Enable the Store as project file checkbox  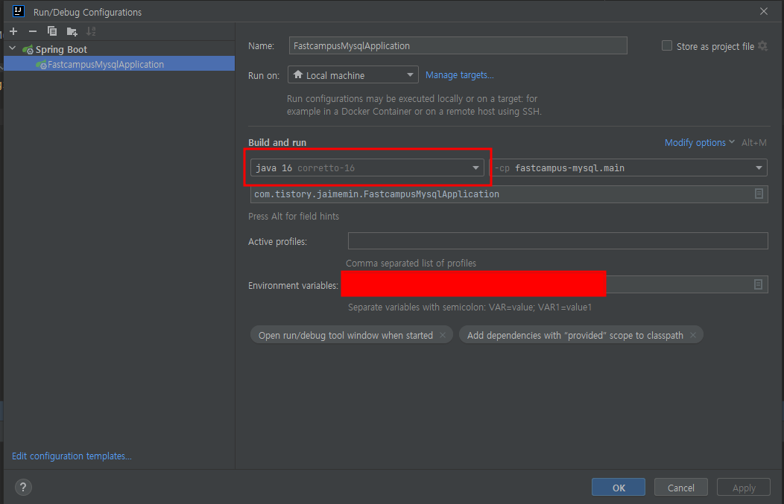click(666, 45)
